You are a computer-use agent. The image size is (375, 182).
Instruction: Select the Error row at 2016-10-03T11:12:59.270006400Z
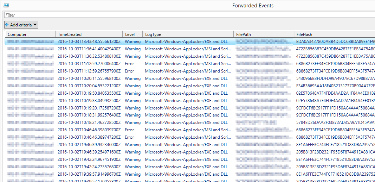click(x=89, y=64)
